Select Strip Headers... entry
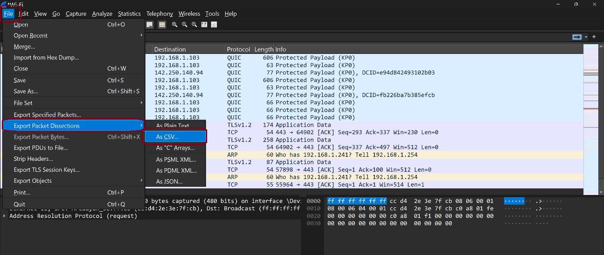 pyautogui.click(x=74, y=159)
